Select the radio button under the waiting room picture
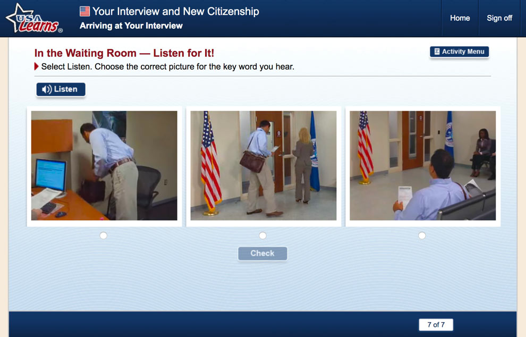This screenshot has height=337, width=526. pyautogui.click(x=422, y=235)
